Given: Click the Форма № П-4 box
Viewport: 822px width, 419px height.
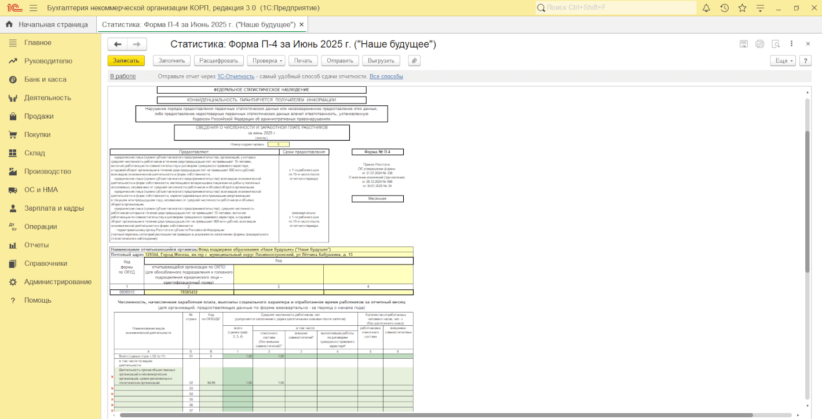Looking at the screenshot, I should click(378, 152).
